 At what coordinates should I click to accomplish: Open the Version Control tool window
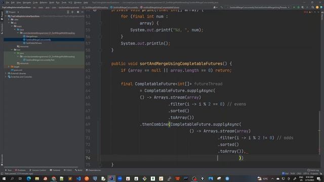pyautogui.click(x=37, y=170)
